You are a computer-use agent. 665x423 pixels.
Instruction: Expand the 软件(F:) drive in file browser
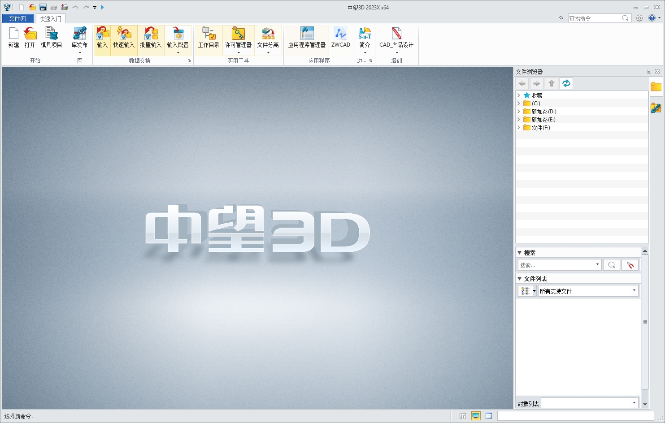pos(518,127)
